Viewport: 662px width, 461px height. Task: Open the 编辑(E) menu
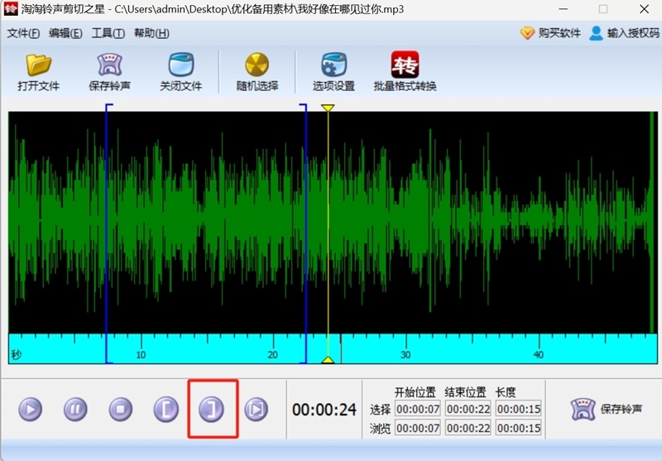[x=65, y=33]
